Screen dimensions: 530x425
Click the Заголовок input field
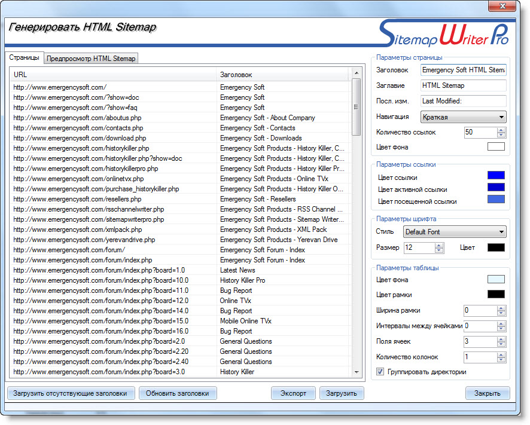[x=464, y=70]
